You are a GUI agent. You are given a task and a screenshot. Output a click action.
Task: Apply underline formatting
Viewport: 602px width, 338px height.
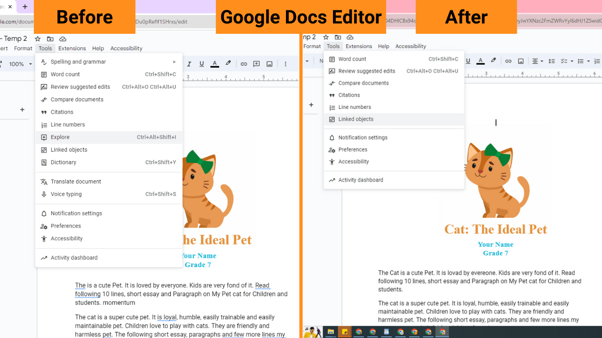(x=201, y=63)
